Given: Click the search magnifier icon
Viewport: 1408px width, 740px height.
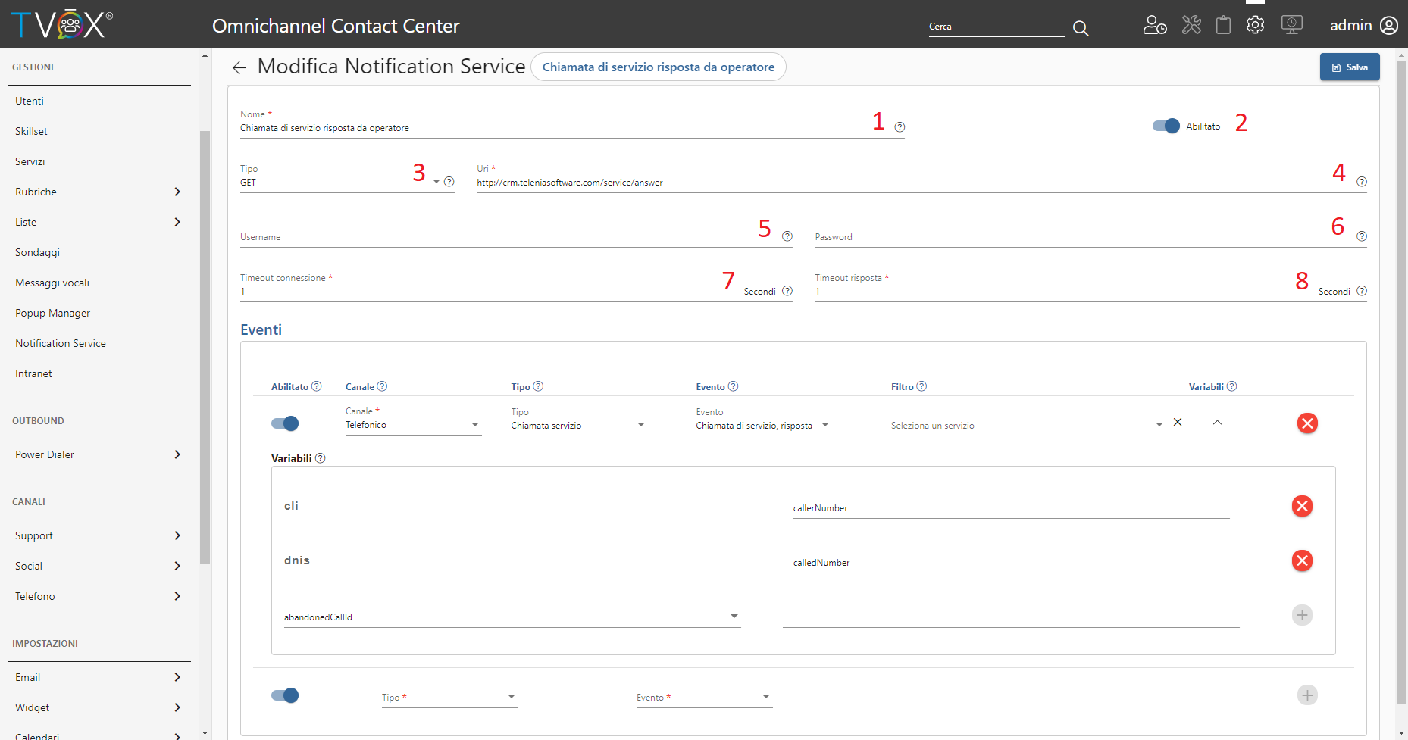Looking at the screenshot, I should click(x=1081, y=28).
